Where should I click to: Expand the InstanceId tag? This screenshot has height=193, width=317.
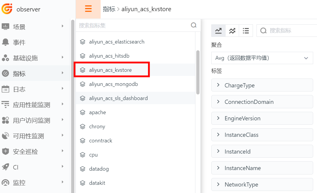262,151
